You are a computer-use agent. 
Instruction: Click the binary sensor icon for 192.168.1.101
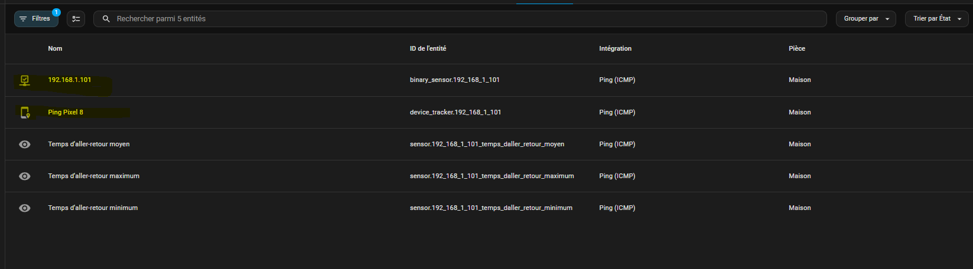[x=24, y=80]
